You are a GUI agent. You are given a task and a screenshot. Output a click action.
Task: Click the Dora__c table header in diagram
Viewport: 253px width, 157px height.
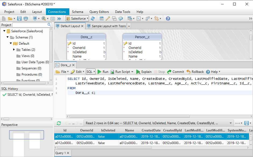click(x=86, y=37)
